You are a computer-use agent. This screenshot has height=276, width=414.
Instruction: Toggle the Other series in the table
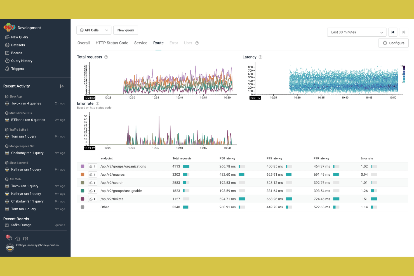(x=83, y=207)
